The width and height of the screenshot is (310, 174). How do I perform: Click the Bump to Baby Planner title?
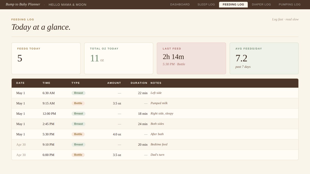23,4
